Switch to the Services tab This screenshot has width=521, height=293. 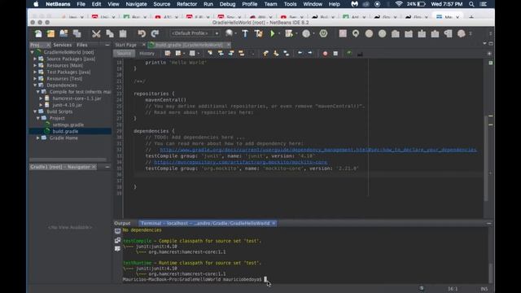click(x=63, y=45)
